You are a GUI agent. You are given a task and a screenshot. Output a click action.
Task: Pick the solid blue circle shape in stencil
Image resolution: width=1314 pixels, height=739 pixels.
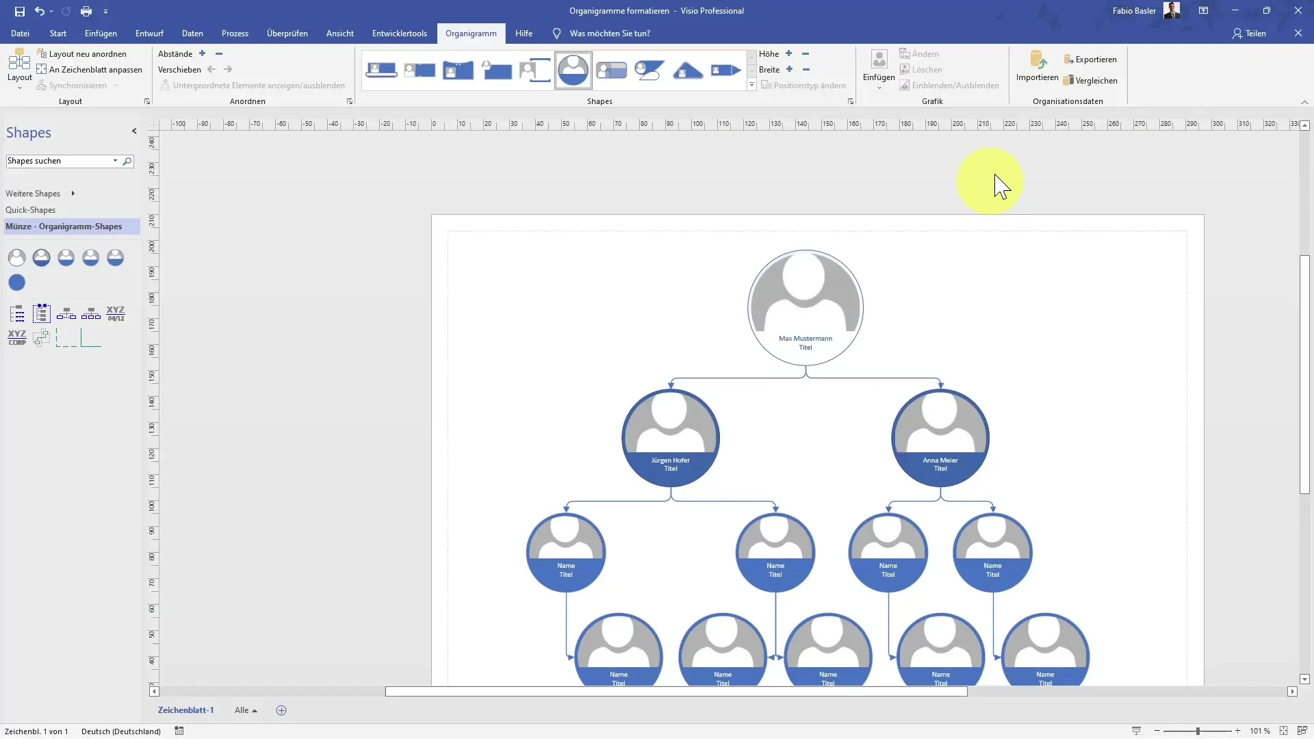point(17,282)
